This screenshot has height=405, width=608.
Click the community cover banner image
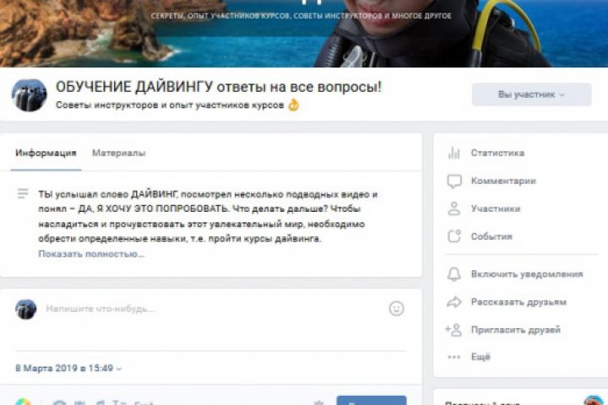[x=304, y=34]
